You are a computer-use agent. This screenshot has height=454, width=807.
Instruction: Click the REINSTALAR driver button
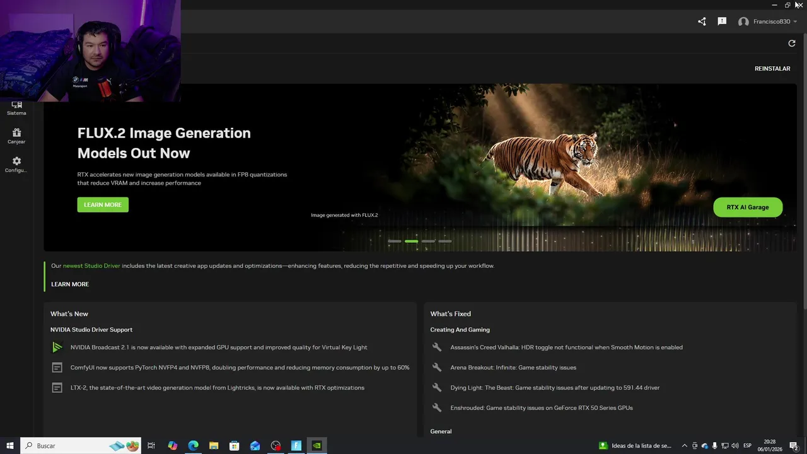772,69
